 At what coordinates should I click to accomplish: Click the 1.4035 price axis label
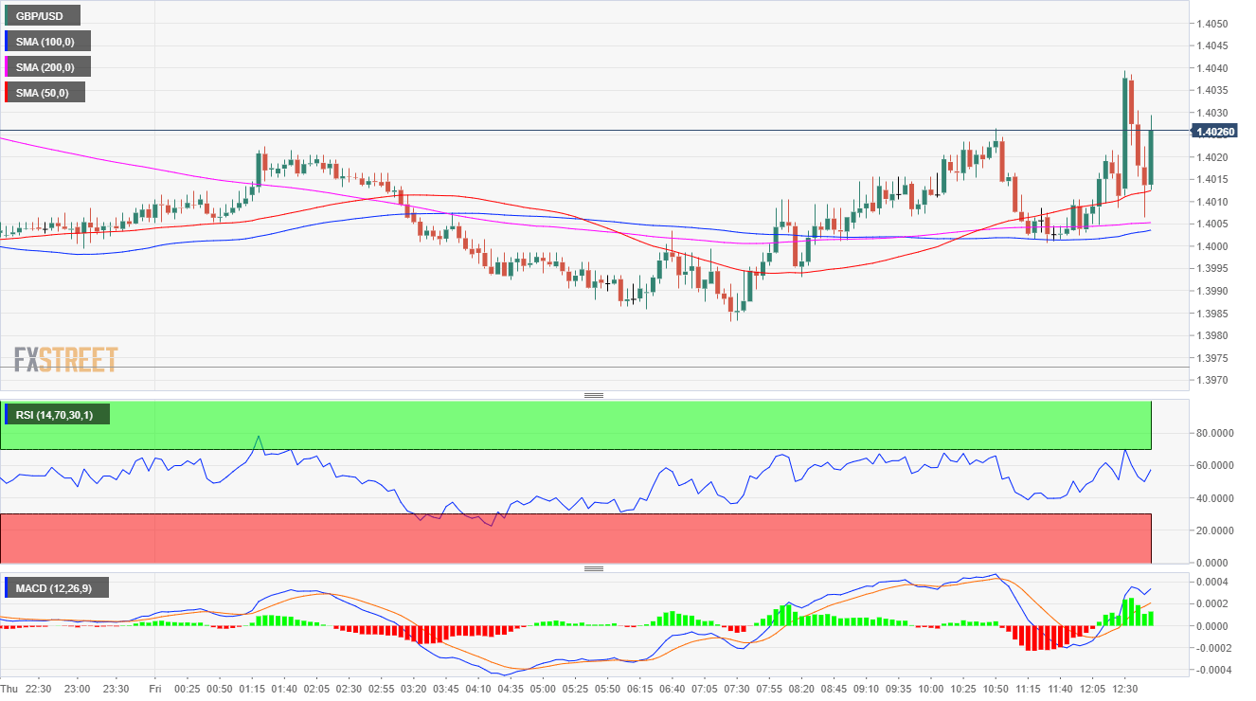[x=1212, y=91]
